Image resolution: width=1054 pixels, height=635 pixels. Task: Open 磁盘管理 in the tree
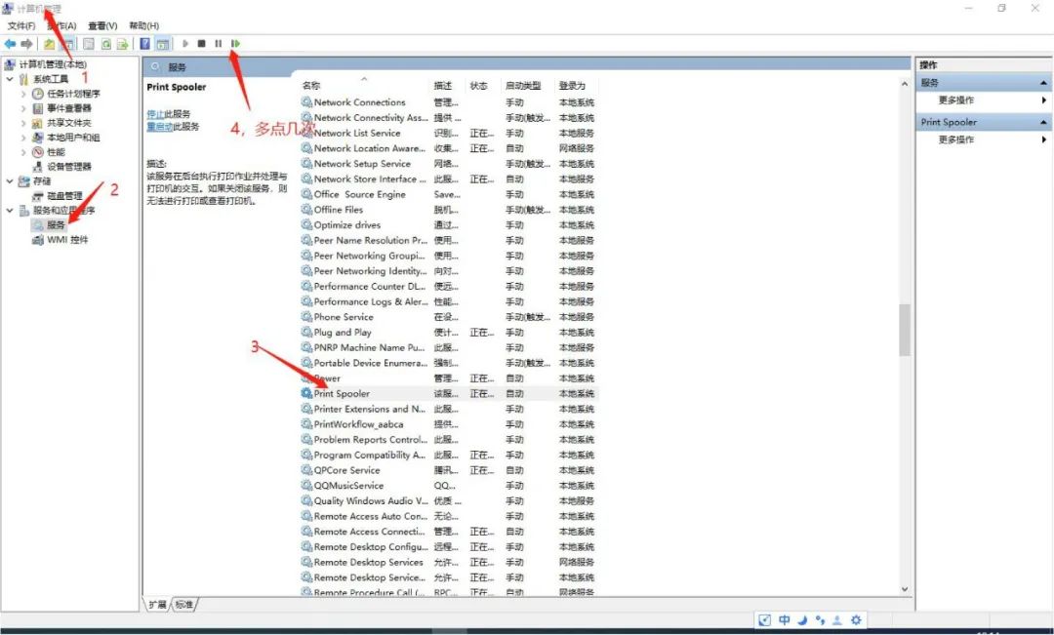tap(64, 195)
